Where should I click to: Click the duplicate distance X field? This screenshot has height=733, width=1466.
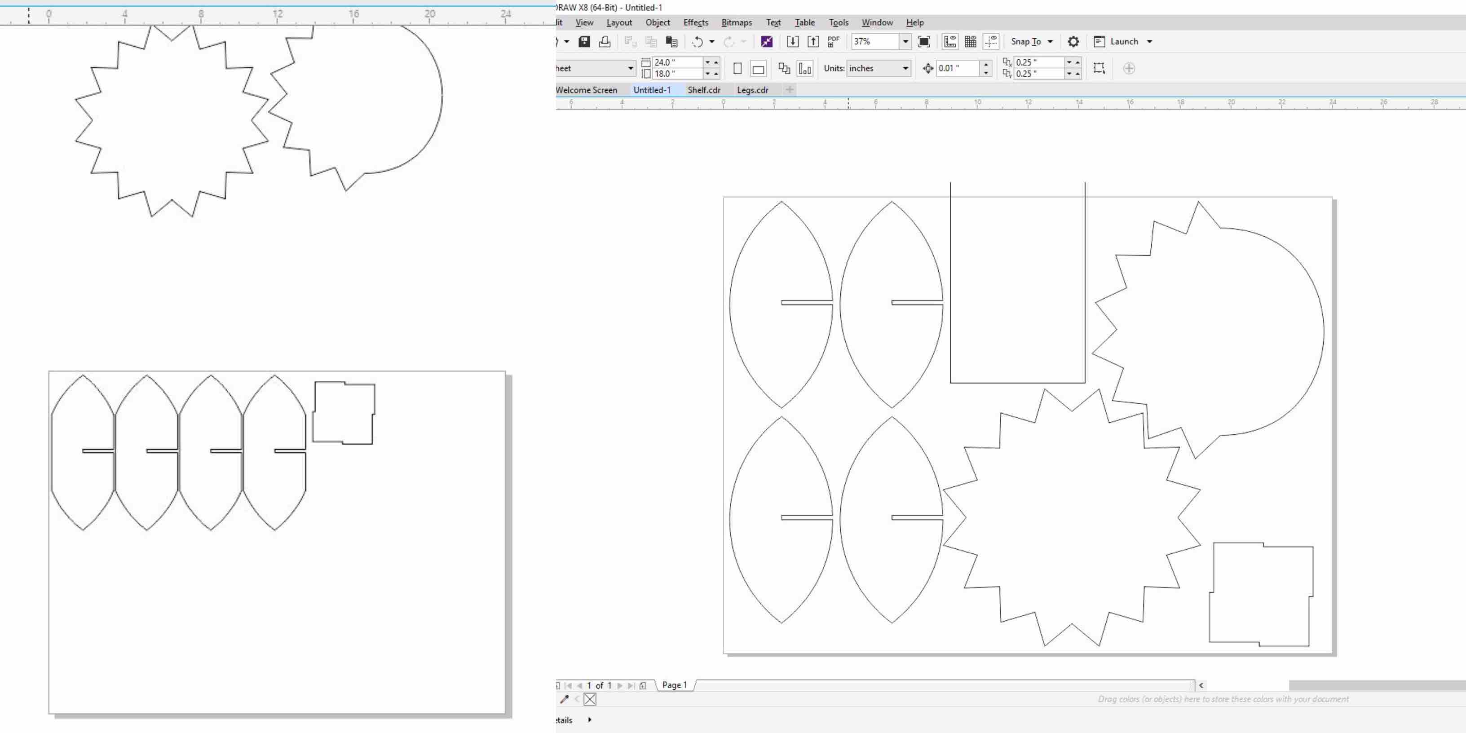[x=1039, y=62]
